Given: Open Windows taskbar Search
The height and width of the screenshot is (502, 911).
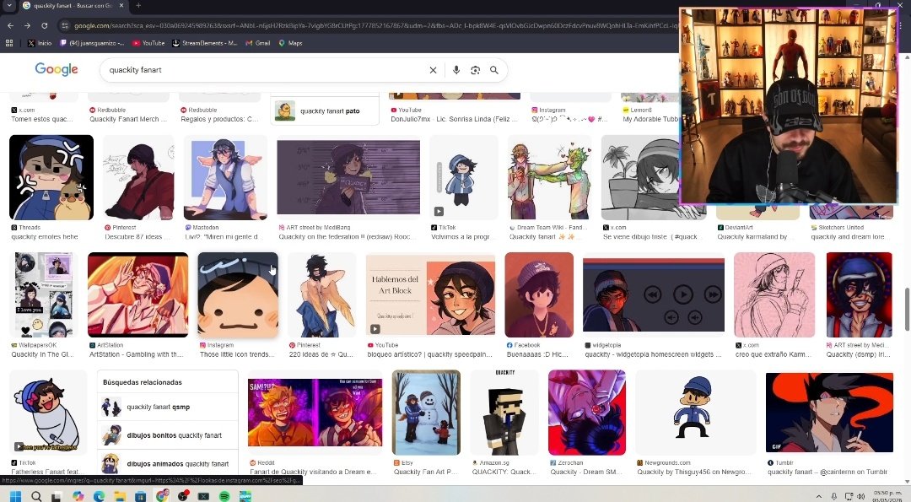Looking at the screenshot, I should tap(36, 495).
